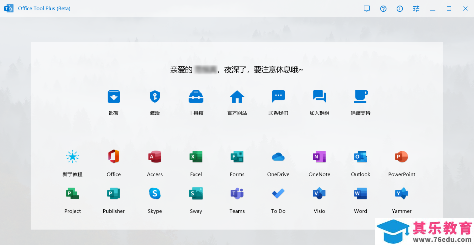Click the feedback message icon in title bar
474x245 pixels.
click(x=367, y=9)
